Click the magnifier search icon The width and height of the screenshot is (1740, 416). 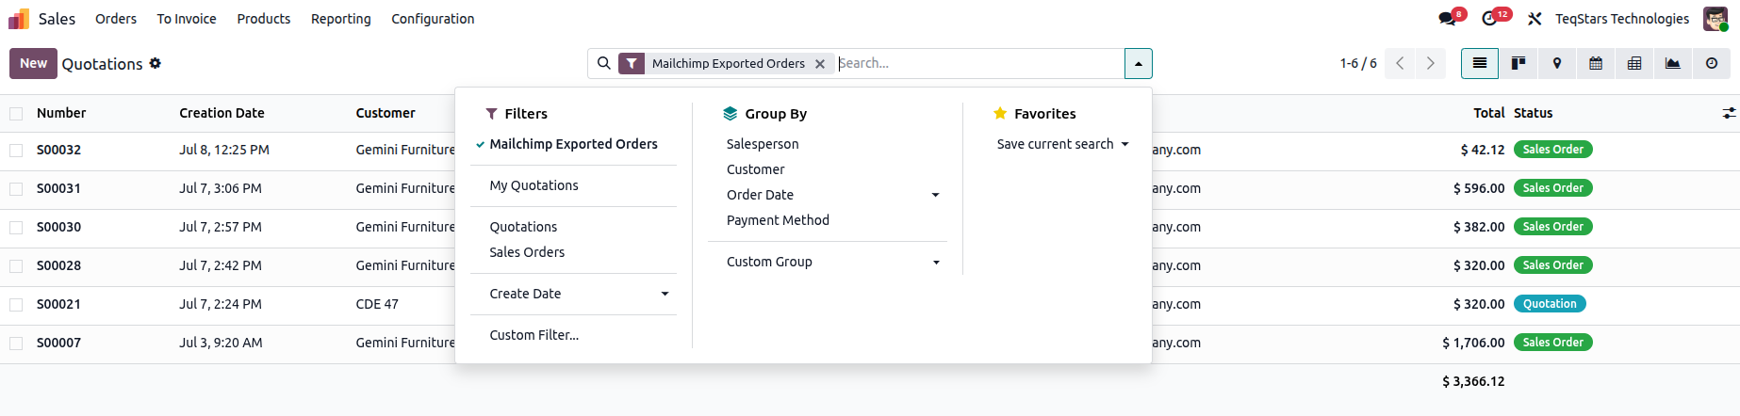(604, 63)
